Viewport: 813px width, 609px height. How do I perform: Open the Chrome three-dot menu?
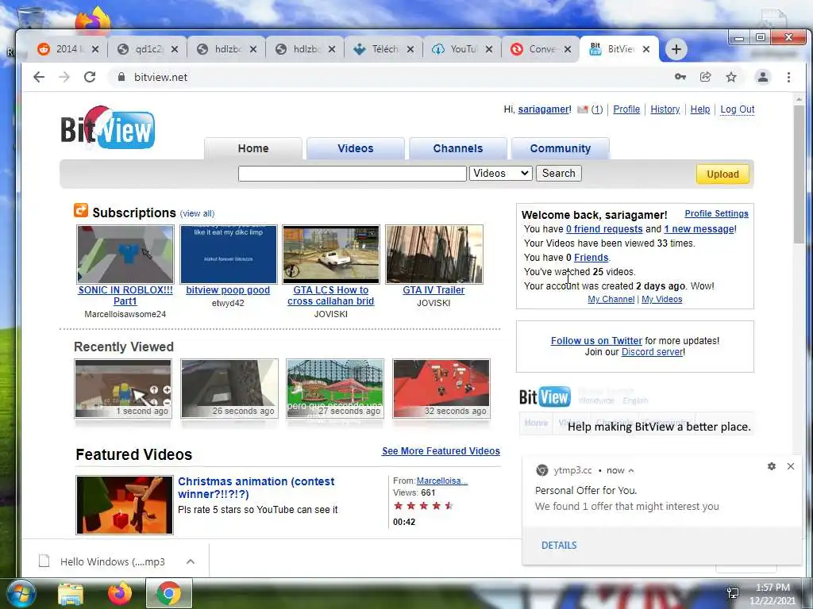[x=788, y=77]
